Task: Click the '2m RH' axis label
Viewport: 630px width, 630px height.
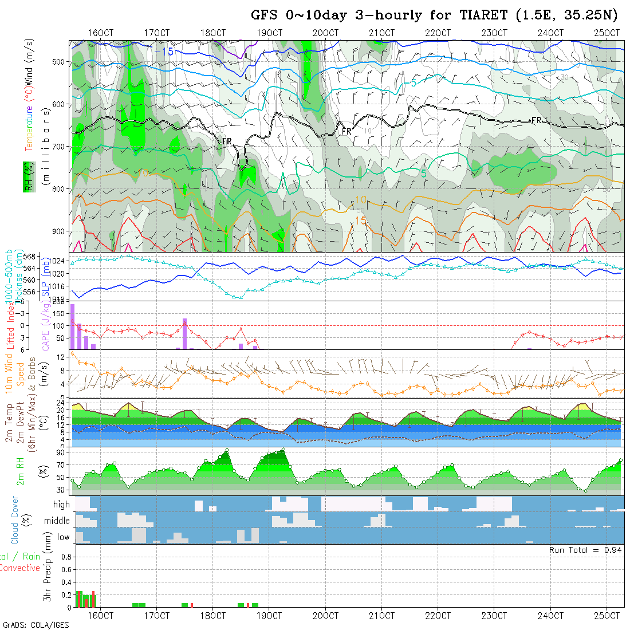Action: coord(20,471)
